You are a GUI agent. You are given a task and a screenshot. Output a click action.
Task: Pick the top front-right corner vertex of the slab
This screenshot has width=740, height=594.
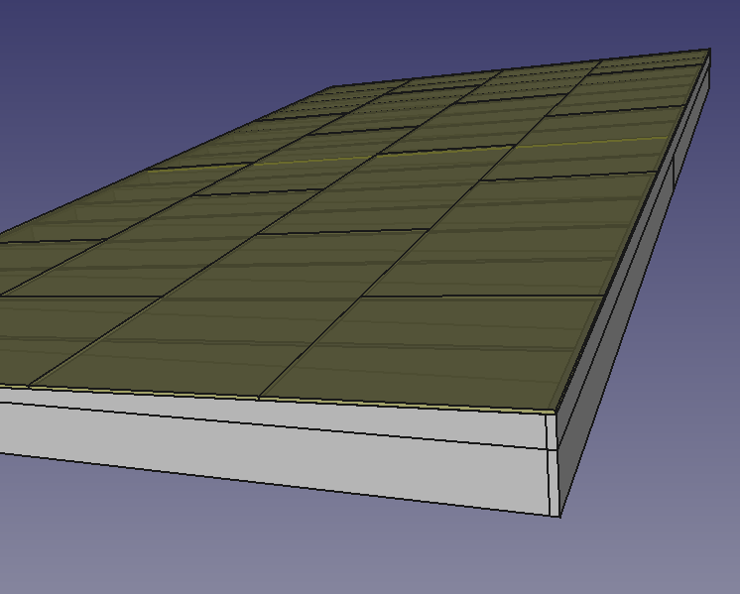pos(554,412)
